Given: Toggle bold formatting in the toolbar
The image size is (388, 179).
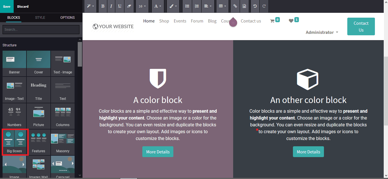Looking at the screenshot, I should click(x=102, y=6).
